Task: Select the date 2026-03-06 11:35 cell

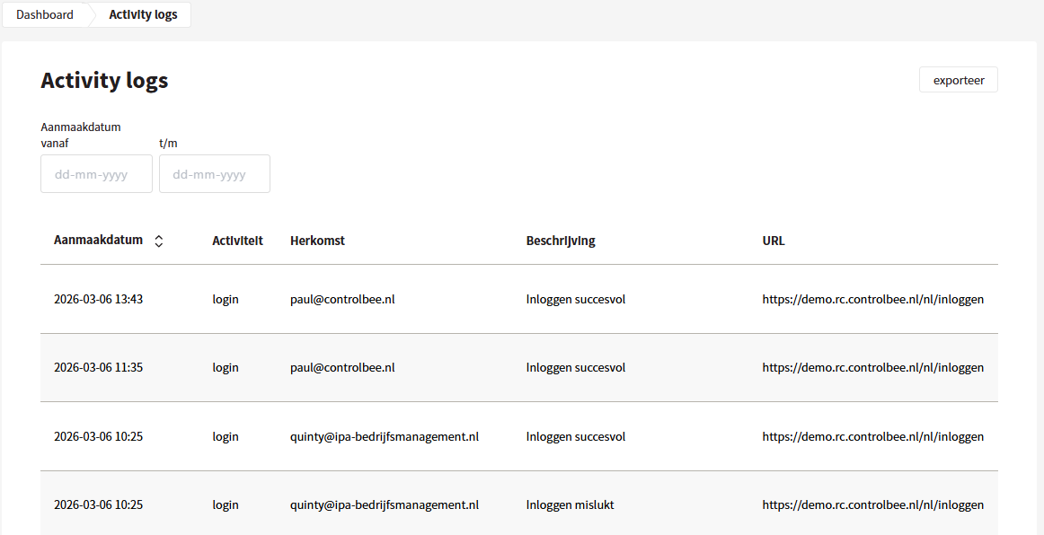Action: tap(99, 367)
